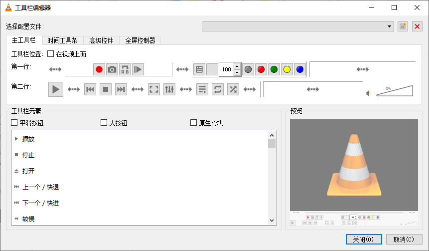Toggle the 平滑按钮 checkbox

point(14,122)
